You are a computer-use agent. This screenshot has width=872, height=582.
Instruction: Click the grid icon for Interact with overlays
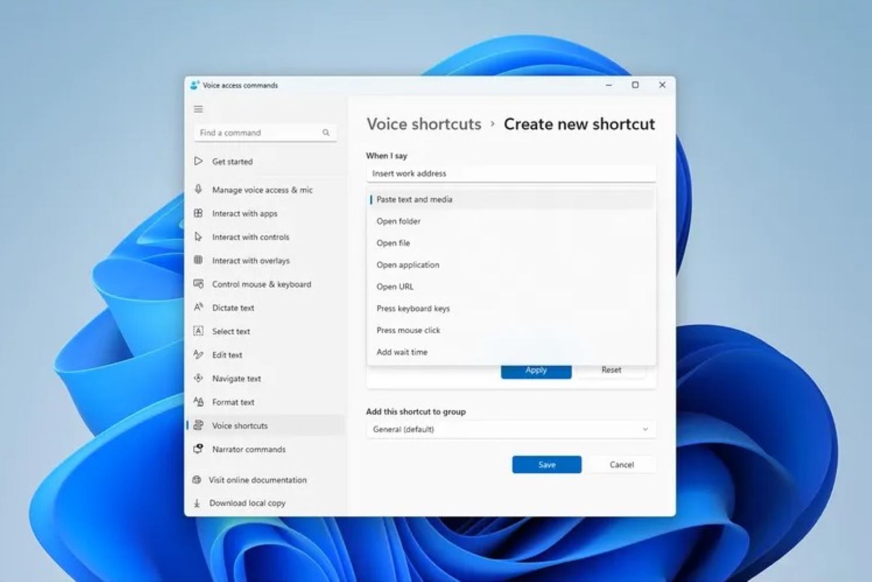tap(198, 260)
